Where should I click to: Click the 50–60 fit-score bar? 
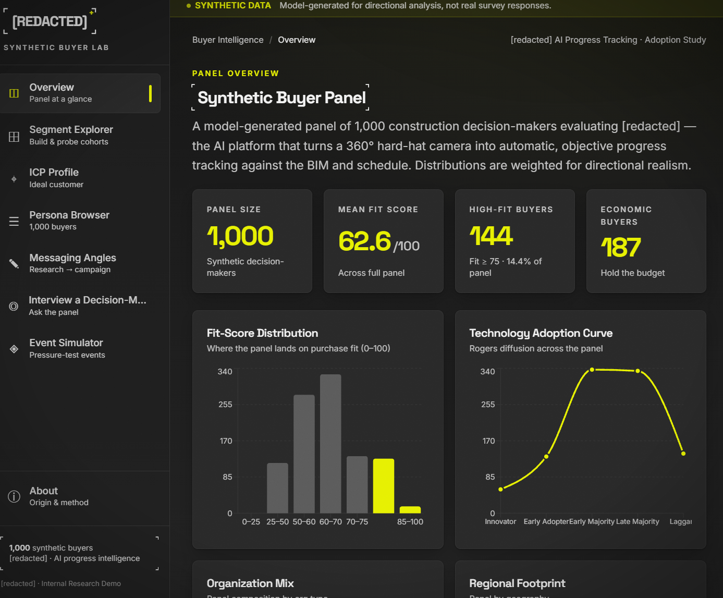coord(304,454)
